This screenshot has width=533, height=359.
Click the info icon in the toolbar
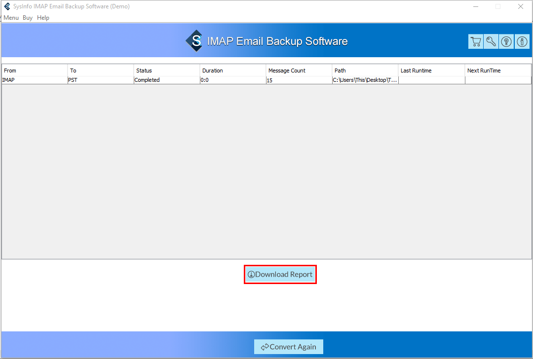(x=522, y=41)
